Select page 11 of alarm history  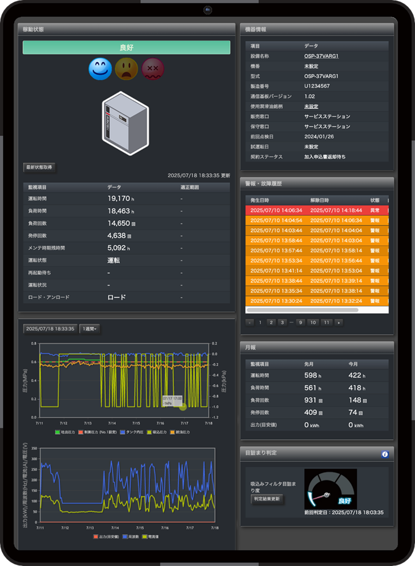pyautogui.click(x=326, y=322)
